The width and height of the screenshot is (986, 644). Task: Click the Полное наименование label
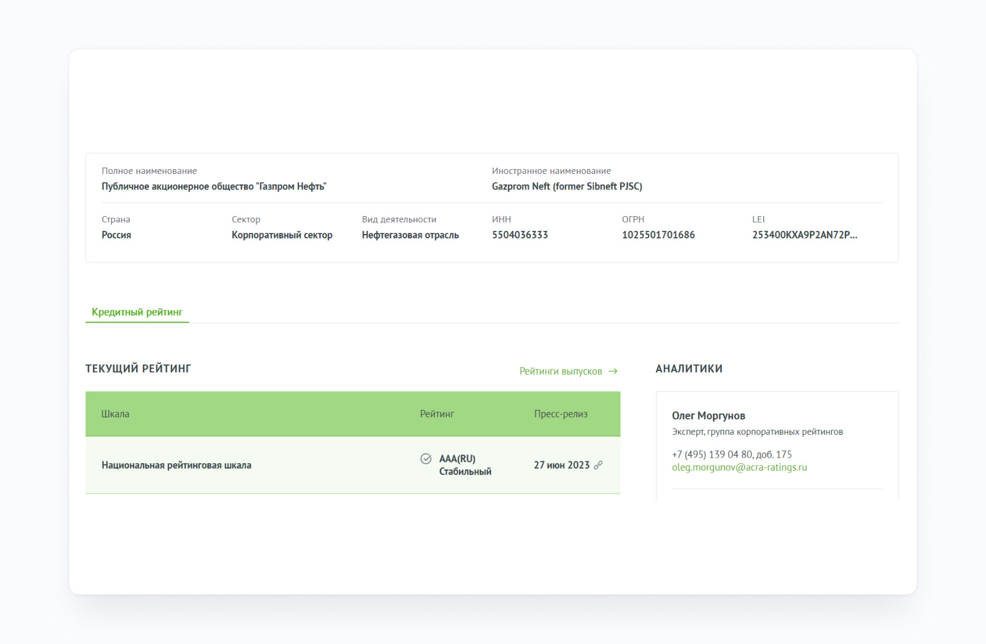(x=149, y=171)
